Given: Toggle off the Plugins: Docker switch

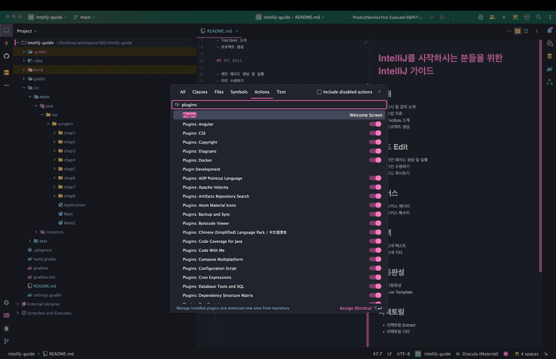Looking at the screenshot, I should point(375,160).
